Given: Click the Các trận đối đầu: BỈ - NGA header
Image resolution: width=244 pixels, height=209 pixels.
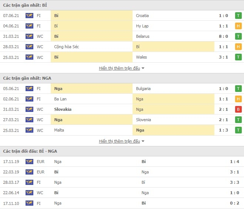Looking at the screenshot, I should (30, 151).
